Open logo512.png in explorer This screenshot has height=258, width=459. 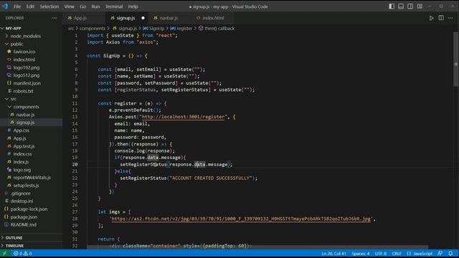[x=26, y=75]
